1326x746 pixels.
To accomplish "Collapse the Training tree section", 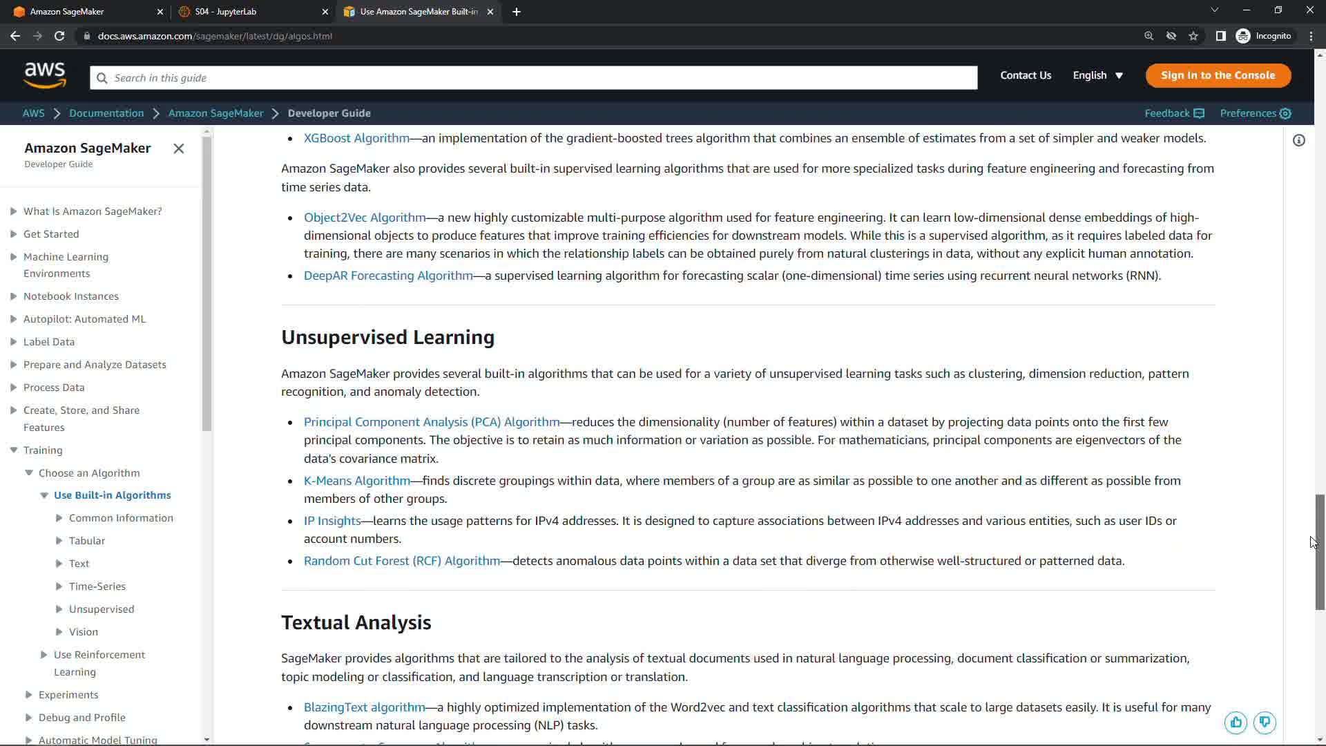I will tap(14, 450).
